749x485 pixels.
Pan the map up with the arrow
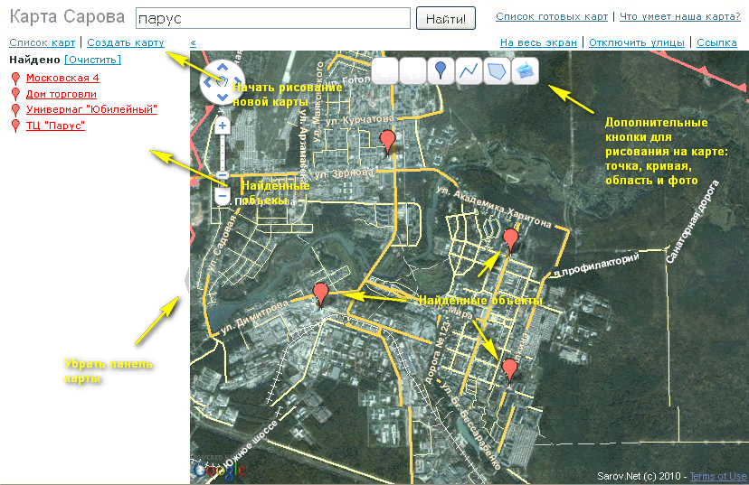(x=223, y=70)
